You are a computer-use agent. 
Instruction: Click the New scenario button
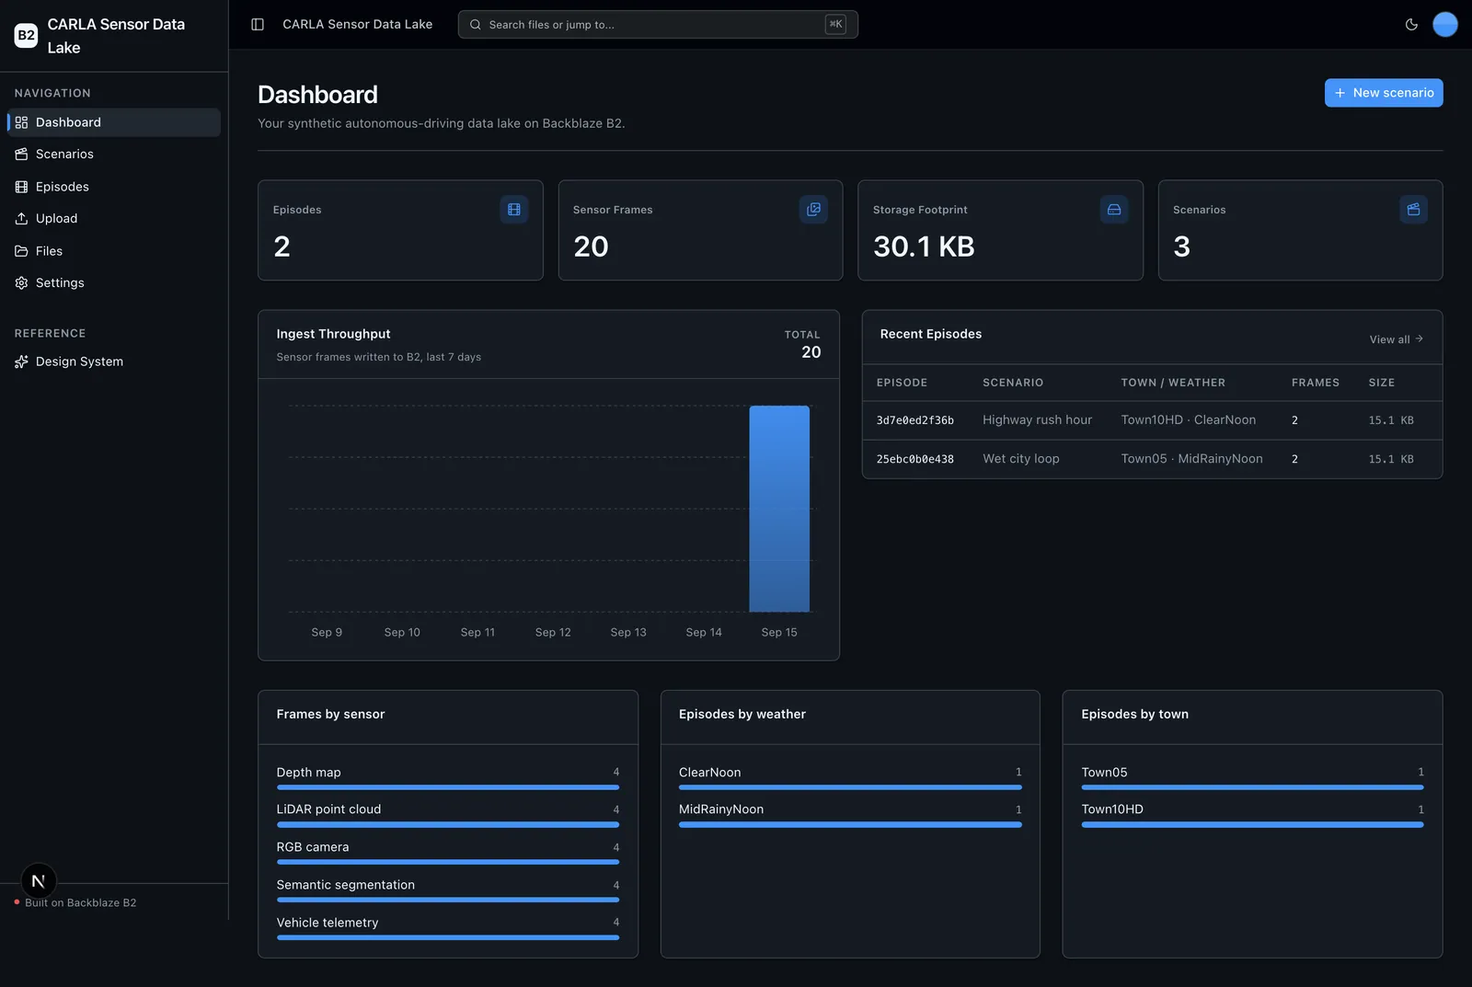(1384, 93)
